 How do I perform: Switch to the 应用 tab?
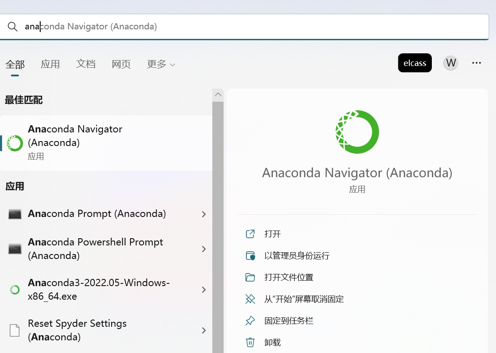point(50,64)
